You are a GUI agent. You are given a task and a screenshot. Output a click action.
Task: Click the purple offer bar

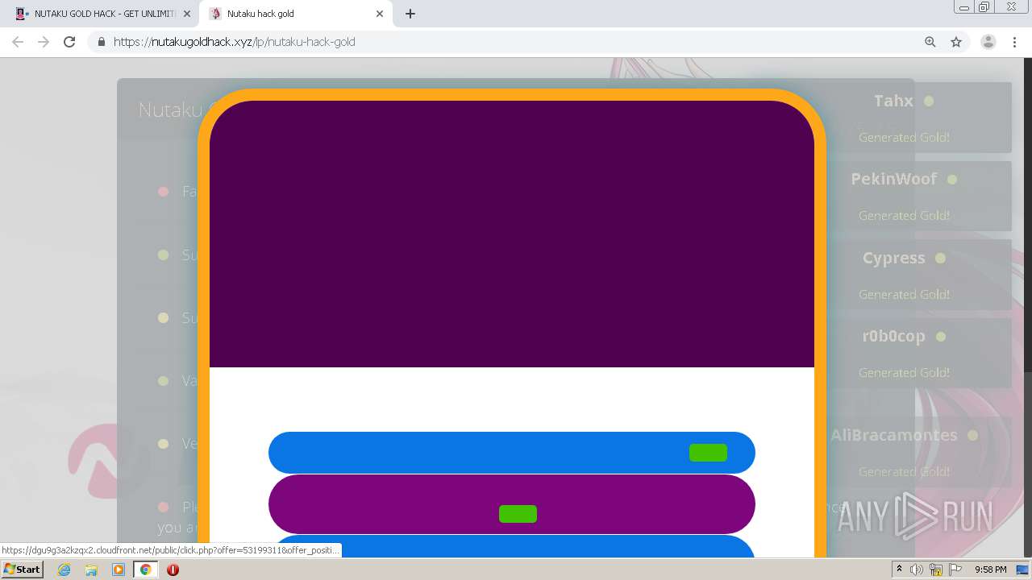[x=512, y=504]
